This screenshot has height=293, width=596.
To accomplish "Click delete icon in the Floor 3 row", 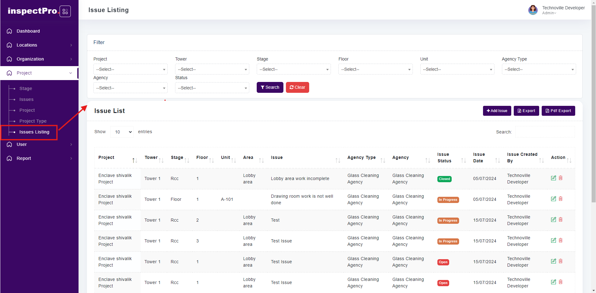I will (x=561, y=241).
